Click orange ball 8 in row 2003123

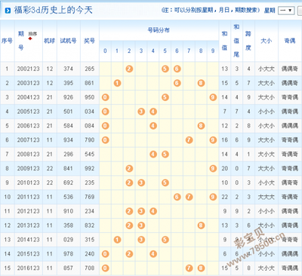[201, 83]
